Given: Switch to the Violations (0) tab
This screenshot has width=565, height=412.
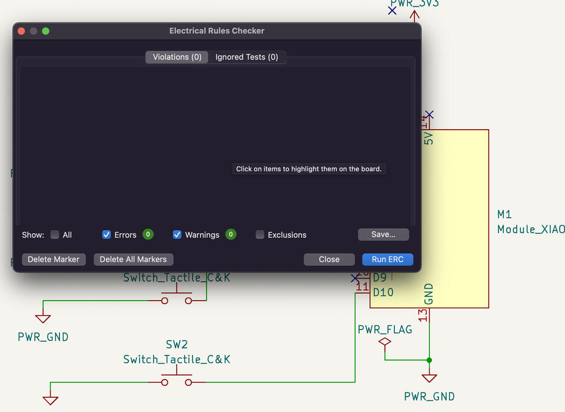Looking at the screenshot, I should point(177,57).
